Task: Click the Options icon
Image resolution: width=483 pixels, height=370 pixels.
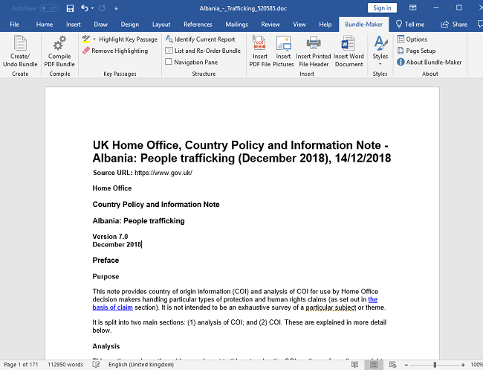Action: pos(401,39)
